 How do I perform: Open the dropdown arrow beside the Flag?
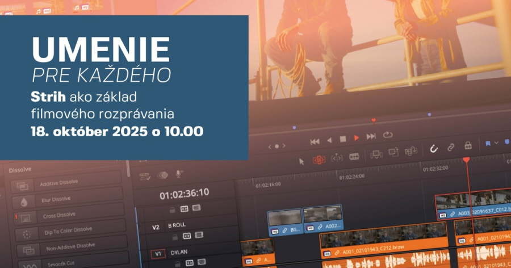click(x=497, y=142)
